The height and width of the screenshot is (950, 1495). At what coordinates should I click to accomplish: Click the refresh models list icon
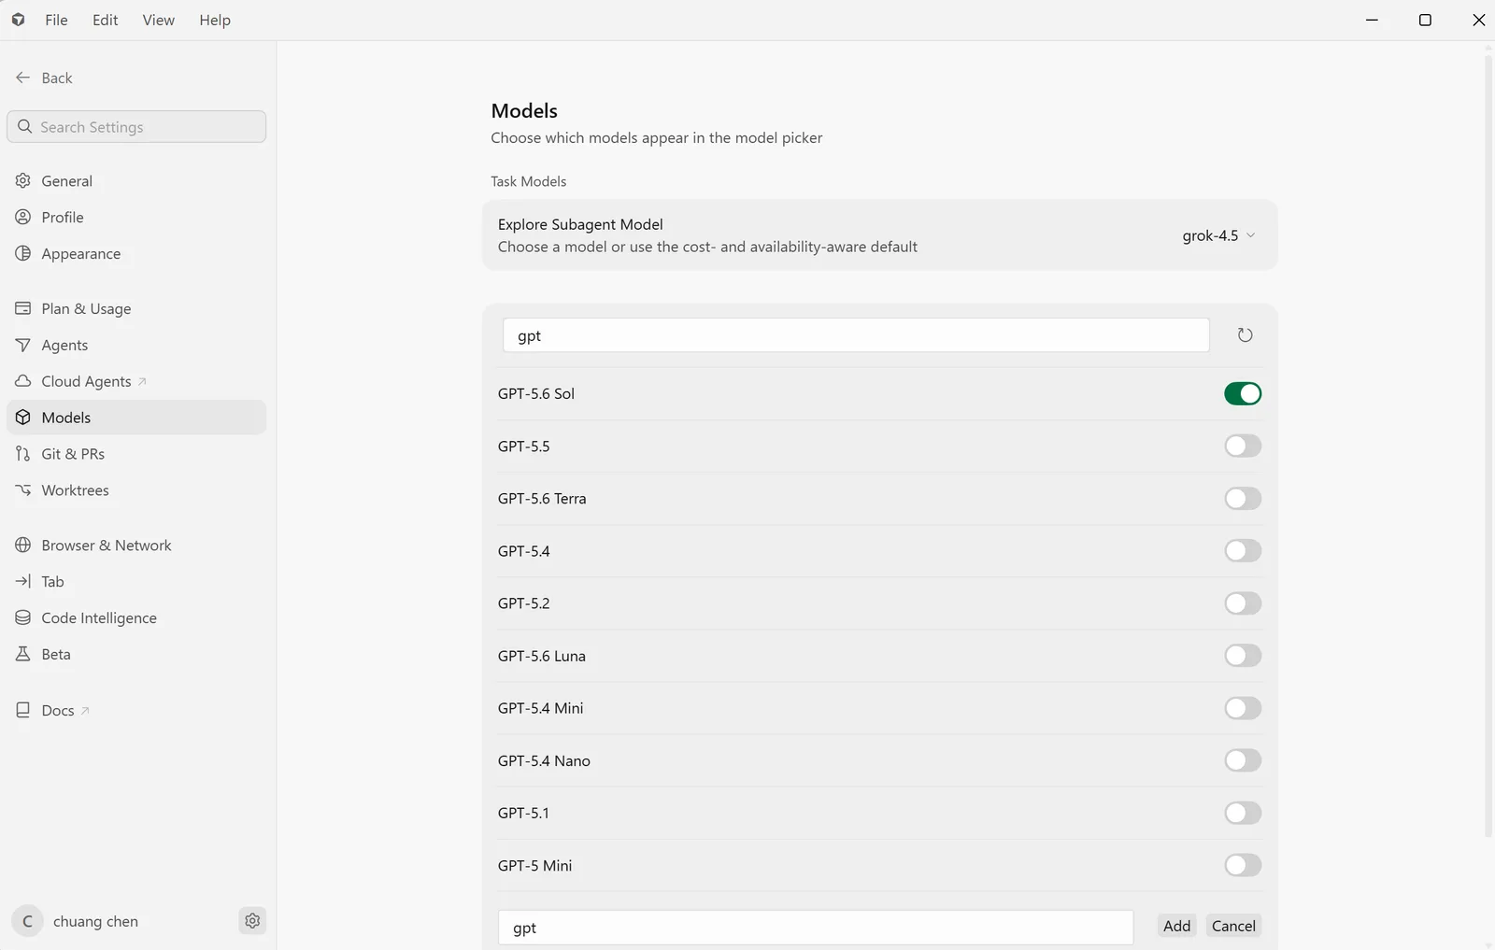[x=1245, y=335]
